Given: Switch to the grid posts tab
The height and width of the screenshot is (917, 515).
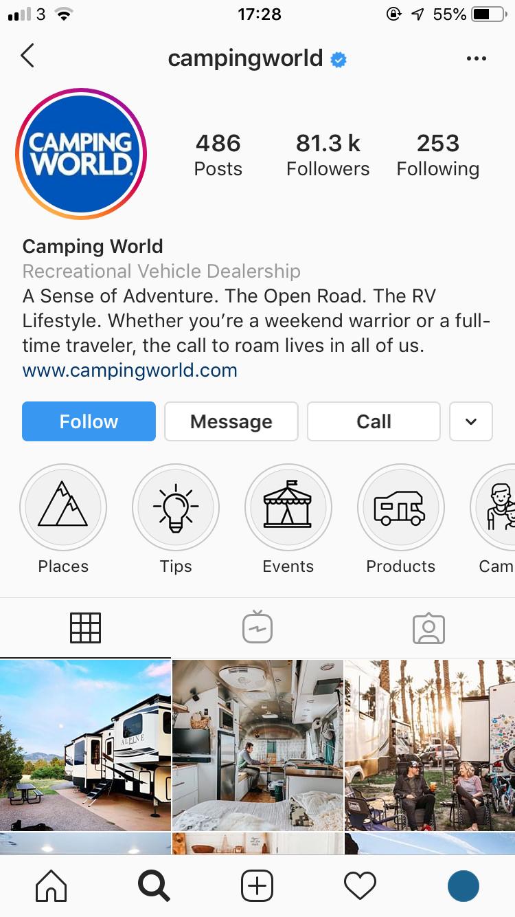Looking at the screenshot, I should coord(86,628).
